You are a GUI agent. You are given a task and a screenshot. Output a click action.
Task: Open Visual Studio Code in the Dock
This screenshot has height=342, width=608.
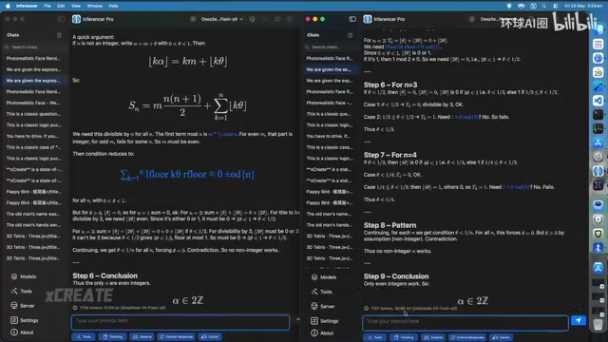click(x=598, y=101)
